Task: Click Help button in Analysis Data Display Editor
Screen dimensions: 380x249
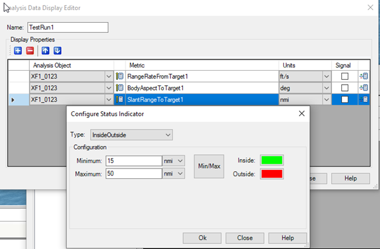Action: 350,178
